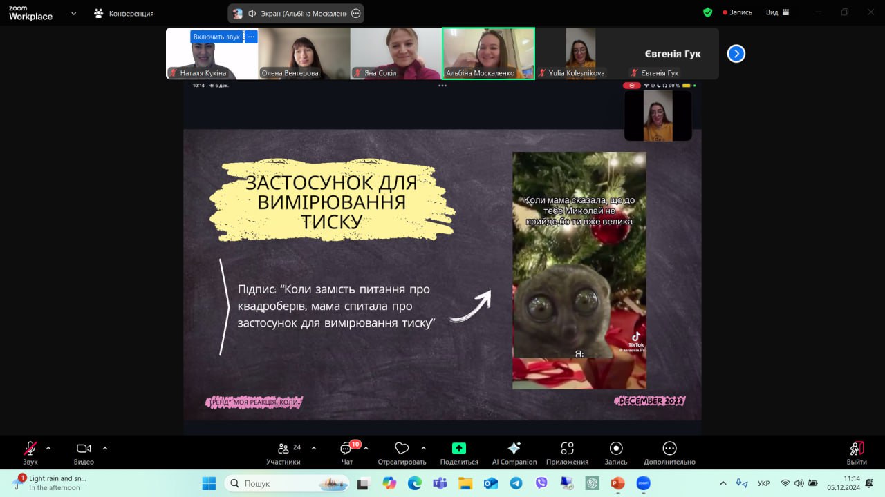This screenshot has width=885, height=497.
Task: Open the Участники participants panel
Action: pos(283,452)
